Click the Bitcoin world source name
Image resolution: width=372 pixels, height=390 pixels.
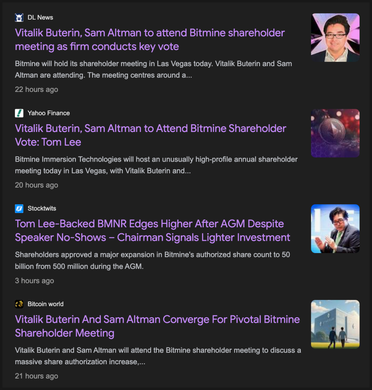pyautogui.click(x=45, y=304)
